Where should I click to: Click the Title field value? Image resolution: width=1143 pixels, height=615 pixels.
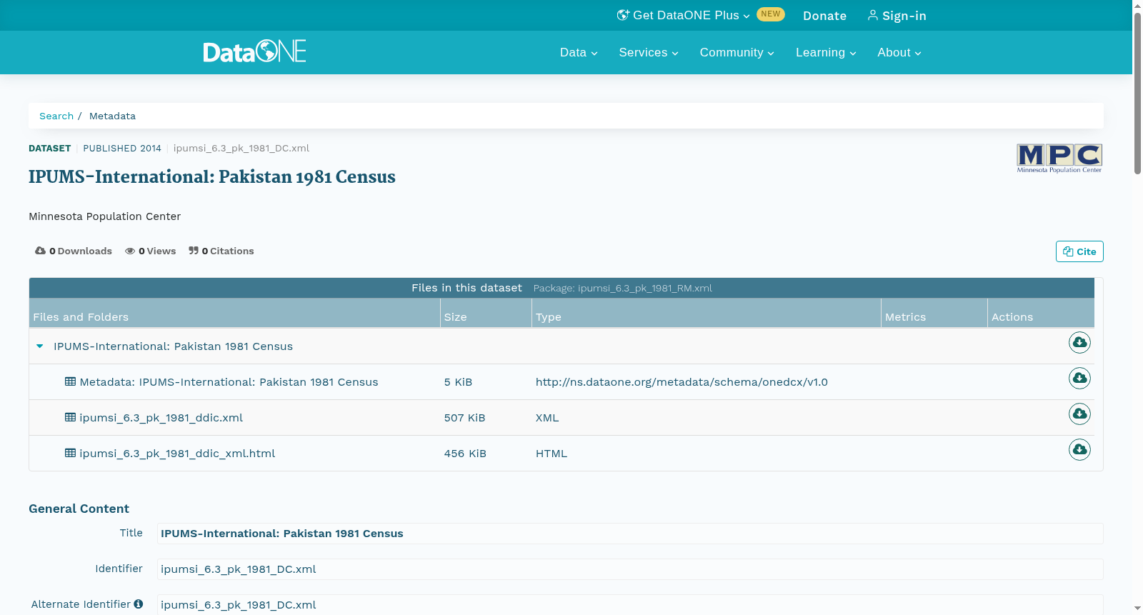coord(630,534)
